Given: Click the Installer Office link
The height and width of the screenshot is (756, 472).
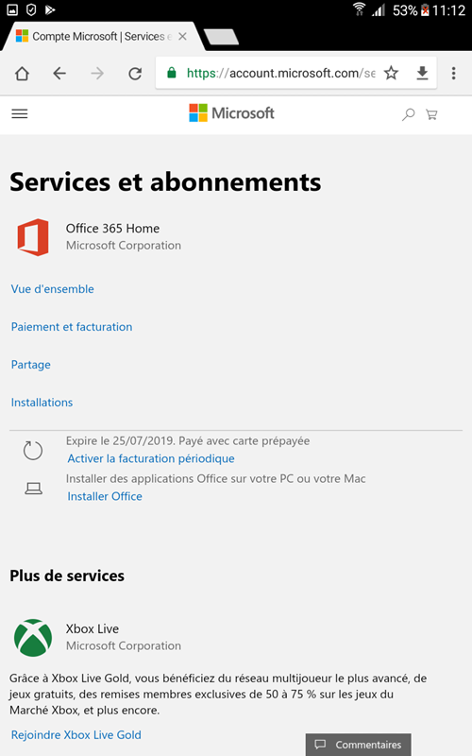Looking at the screenshot, I should pyautogui.click(x=105, y=497).
